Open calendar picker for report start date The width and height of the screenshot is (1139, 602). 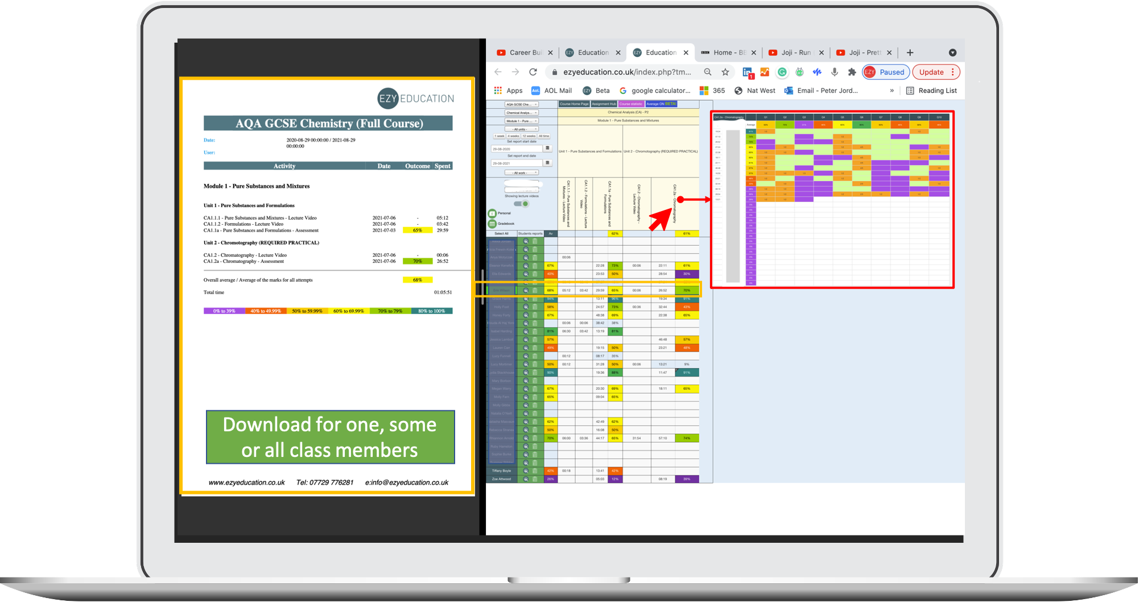click(547, 149)
